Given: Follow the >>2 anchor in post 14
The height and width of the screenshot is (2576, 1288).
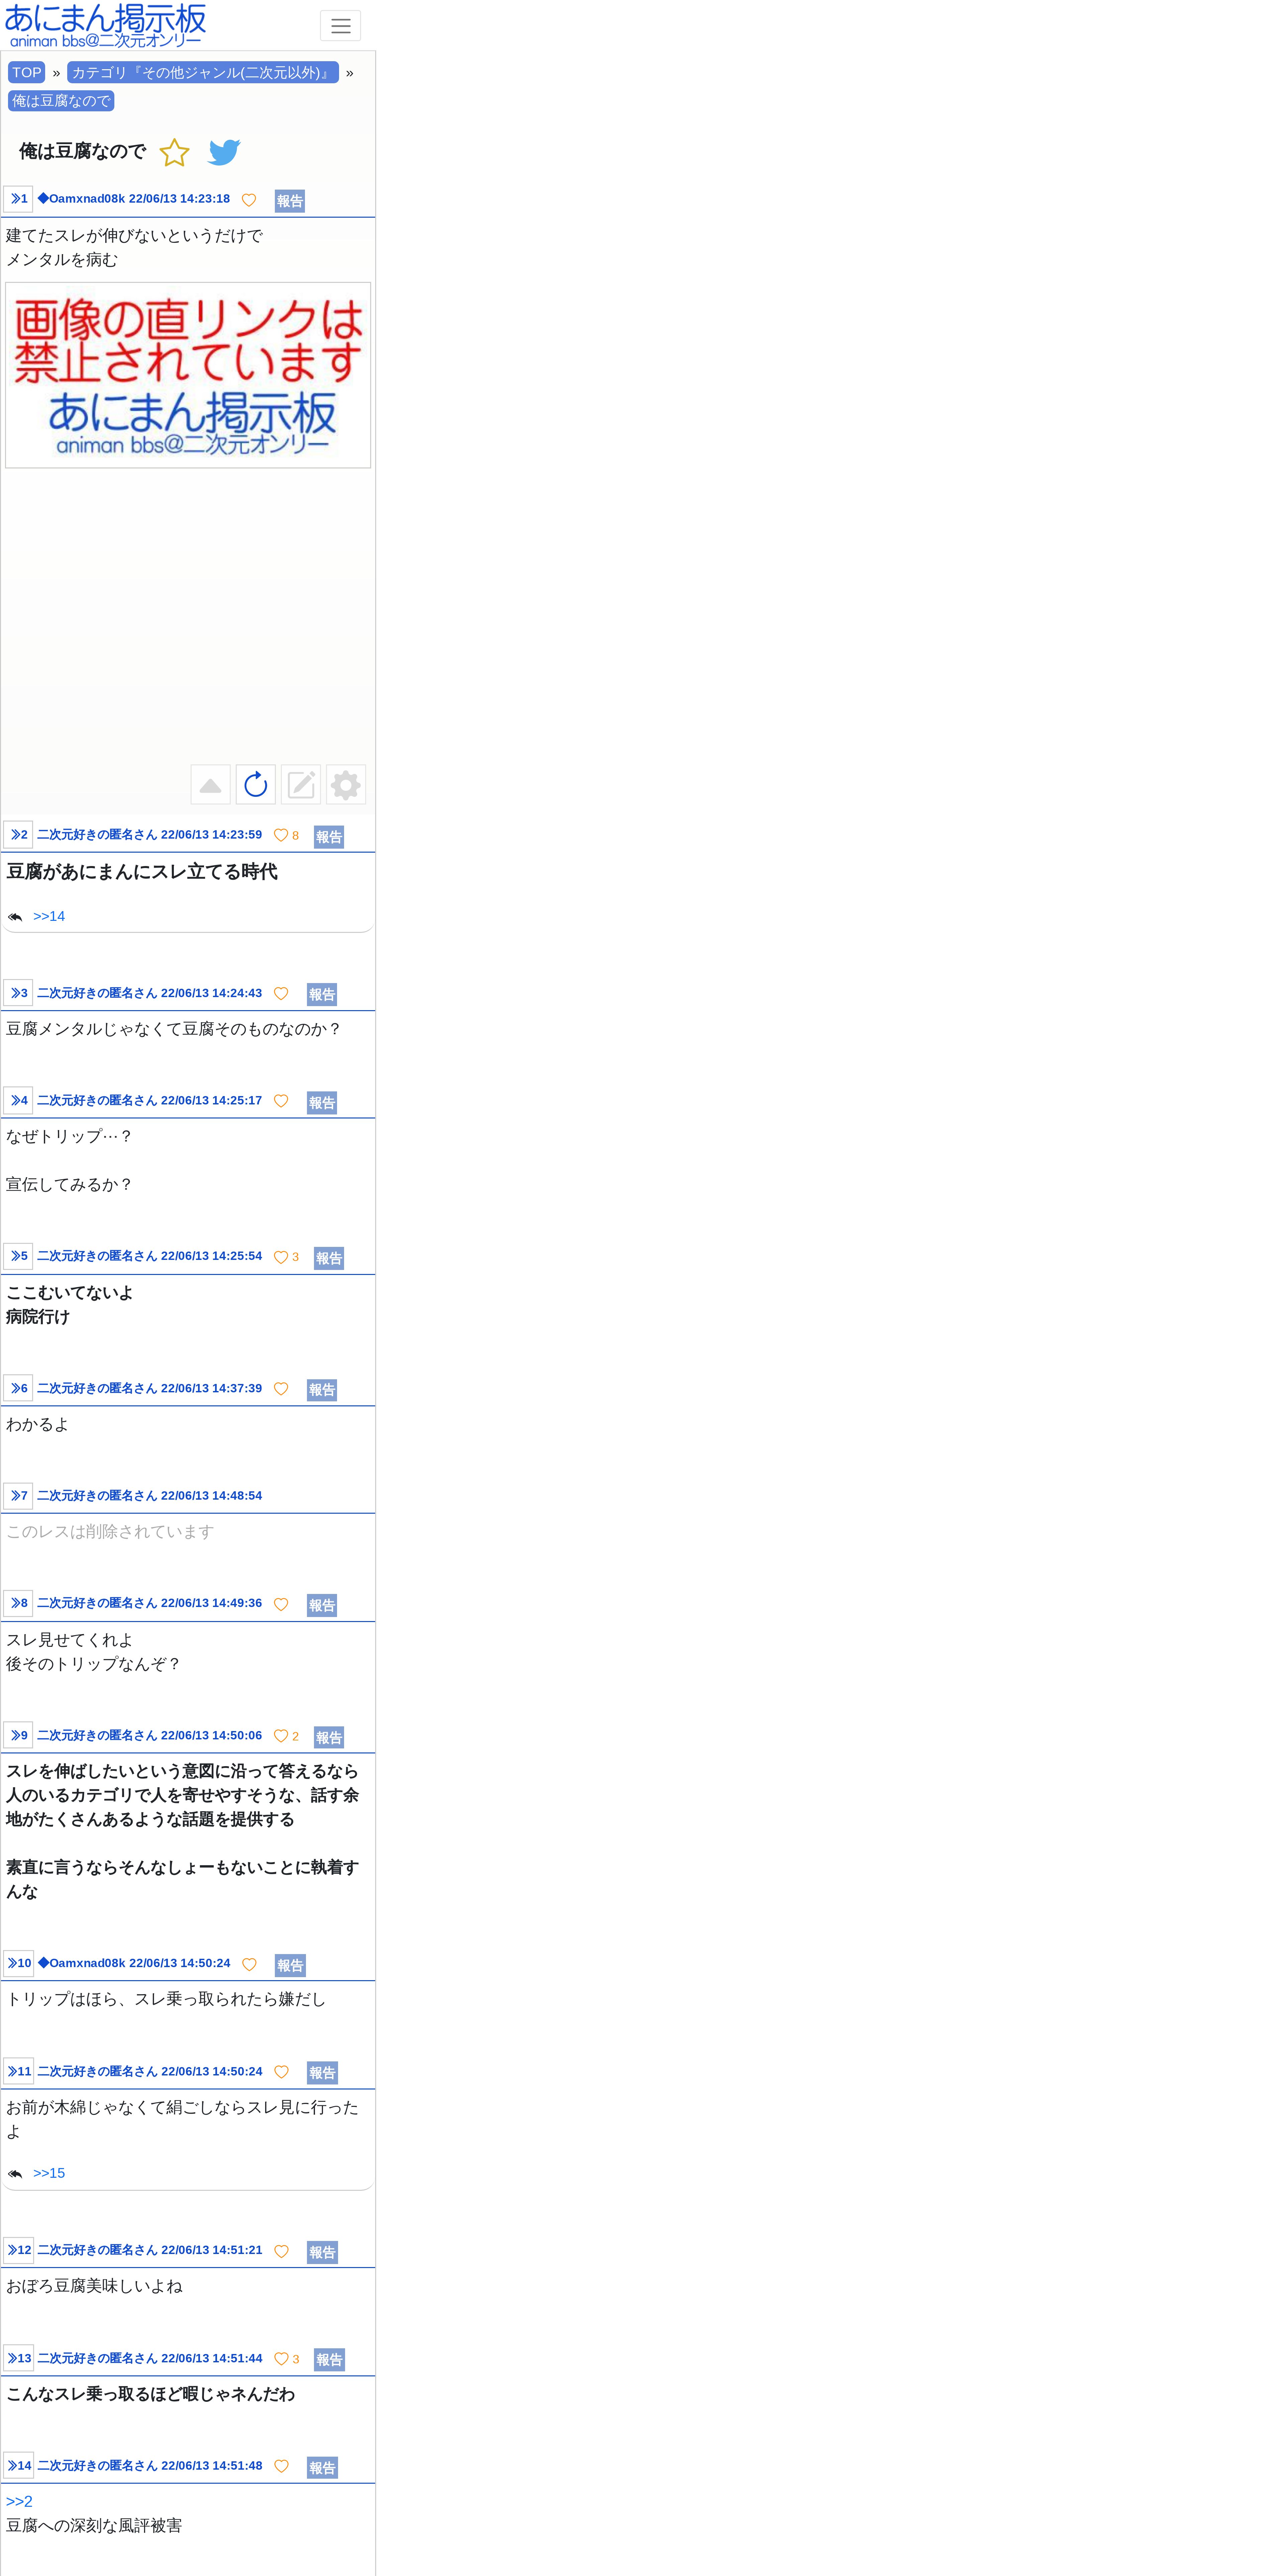Looking at the screenshot, I should (x=19, y=2502).
